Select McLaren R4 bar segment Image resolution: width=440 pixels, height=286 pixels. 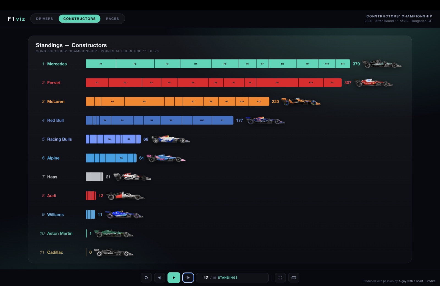pyautogui.click(x=144, y=102)
